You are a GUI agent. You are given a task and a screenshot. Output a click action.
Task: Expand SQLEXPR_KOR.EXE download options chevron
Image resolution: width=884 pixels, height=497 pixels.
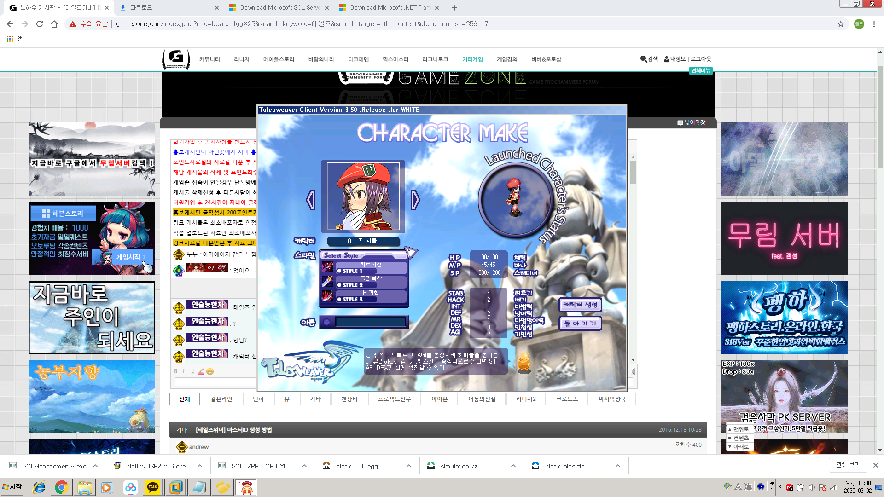click(x=304, y=466)
